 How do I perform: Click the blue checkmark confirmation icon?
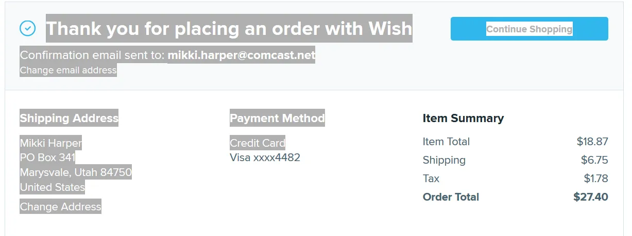click(x=27, y=28)
